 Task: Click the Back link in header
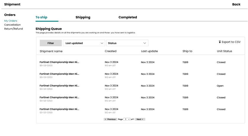tap(236, 4)
